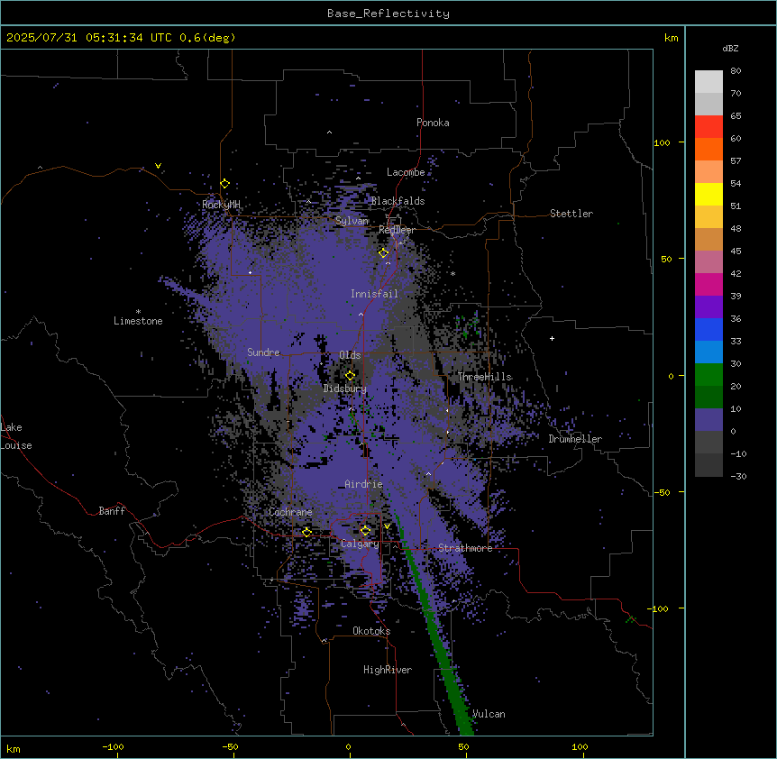This screenshot has height=759, width=777.
Task: Click the yellow V marker northwest of RockyMH
Action: 158,166
